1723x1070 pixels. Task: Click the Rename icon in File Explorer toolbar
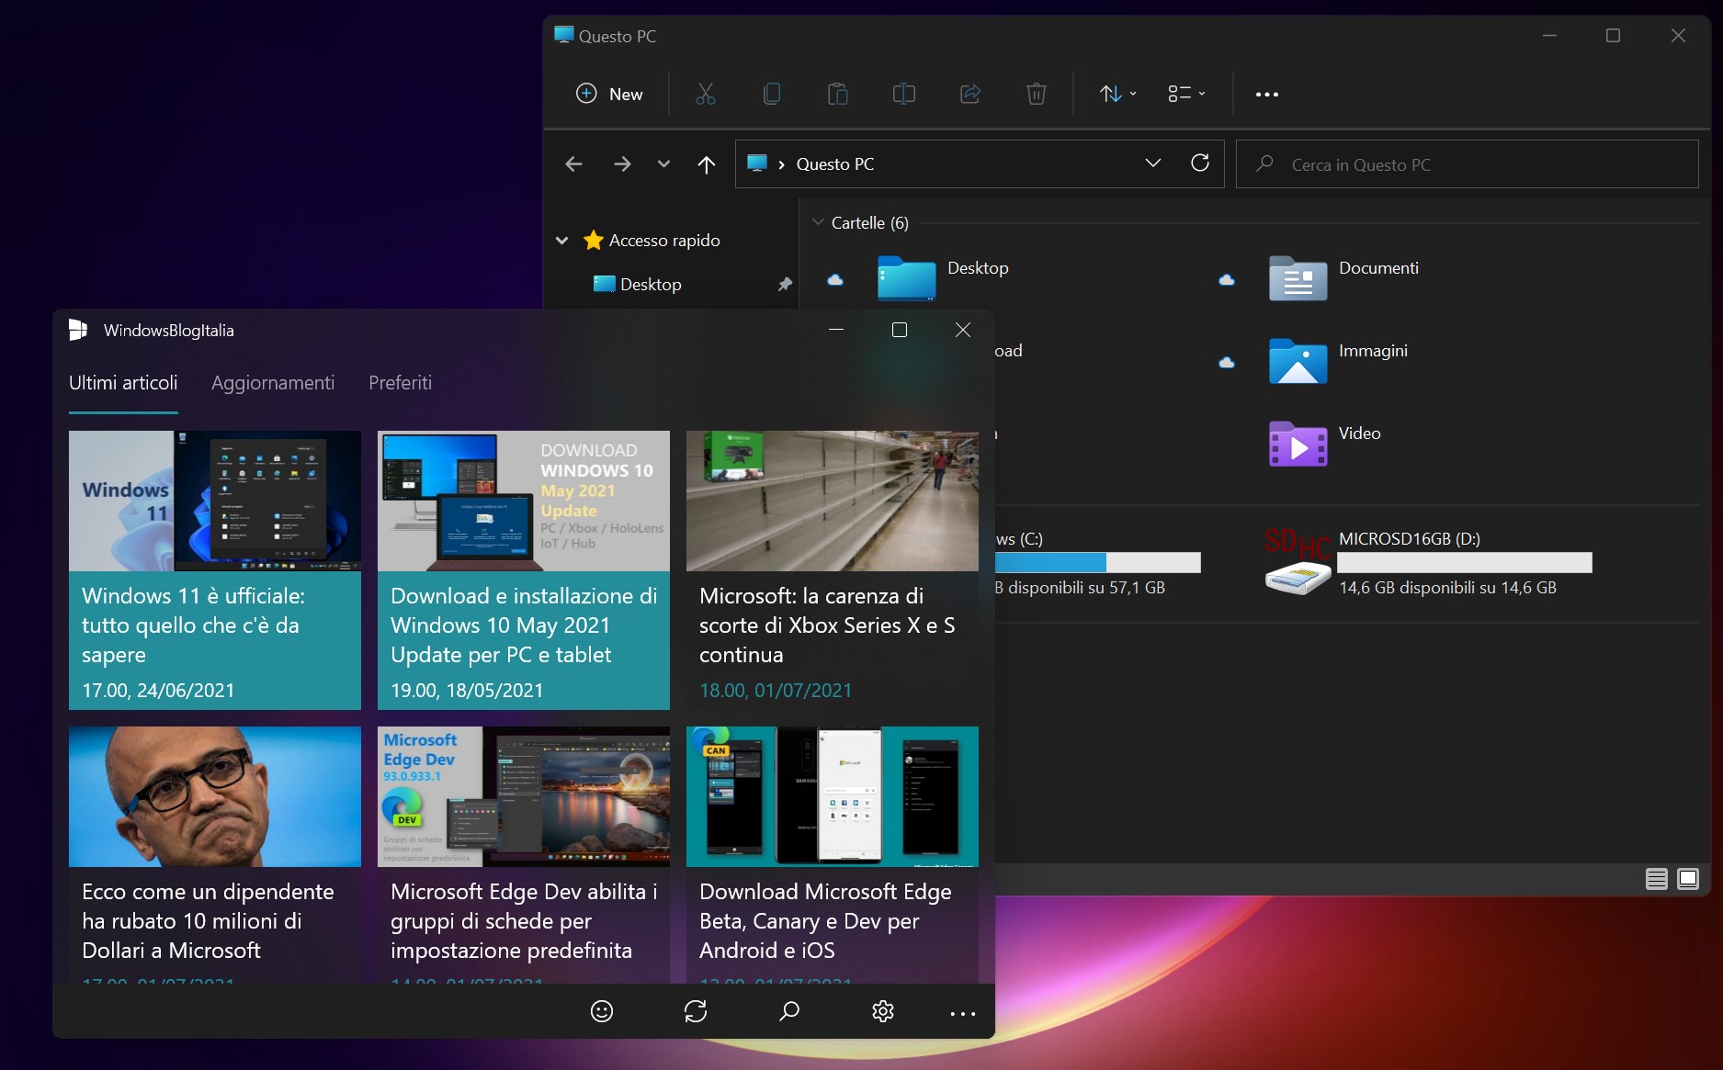click(903, 94)
